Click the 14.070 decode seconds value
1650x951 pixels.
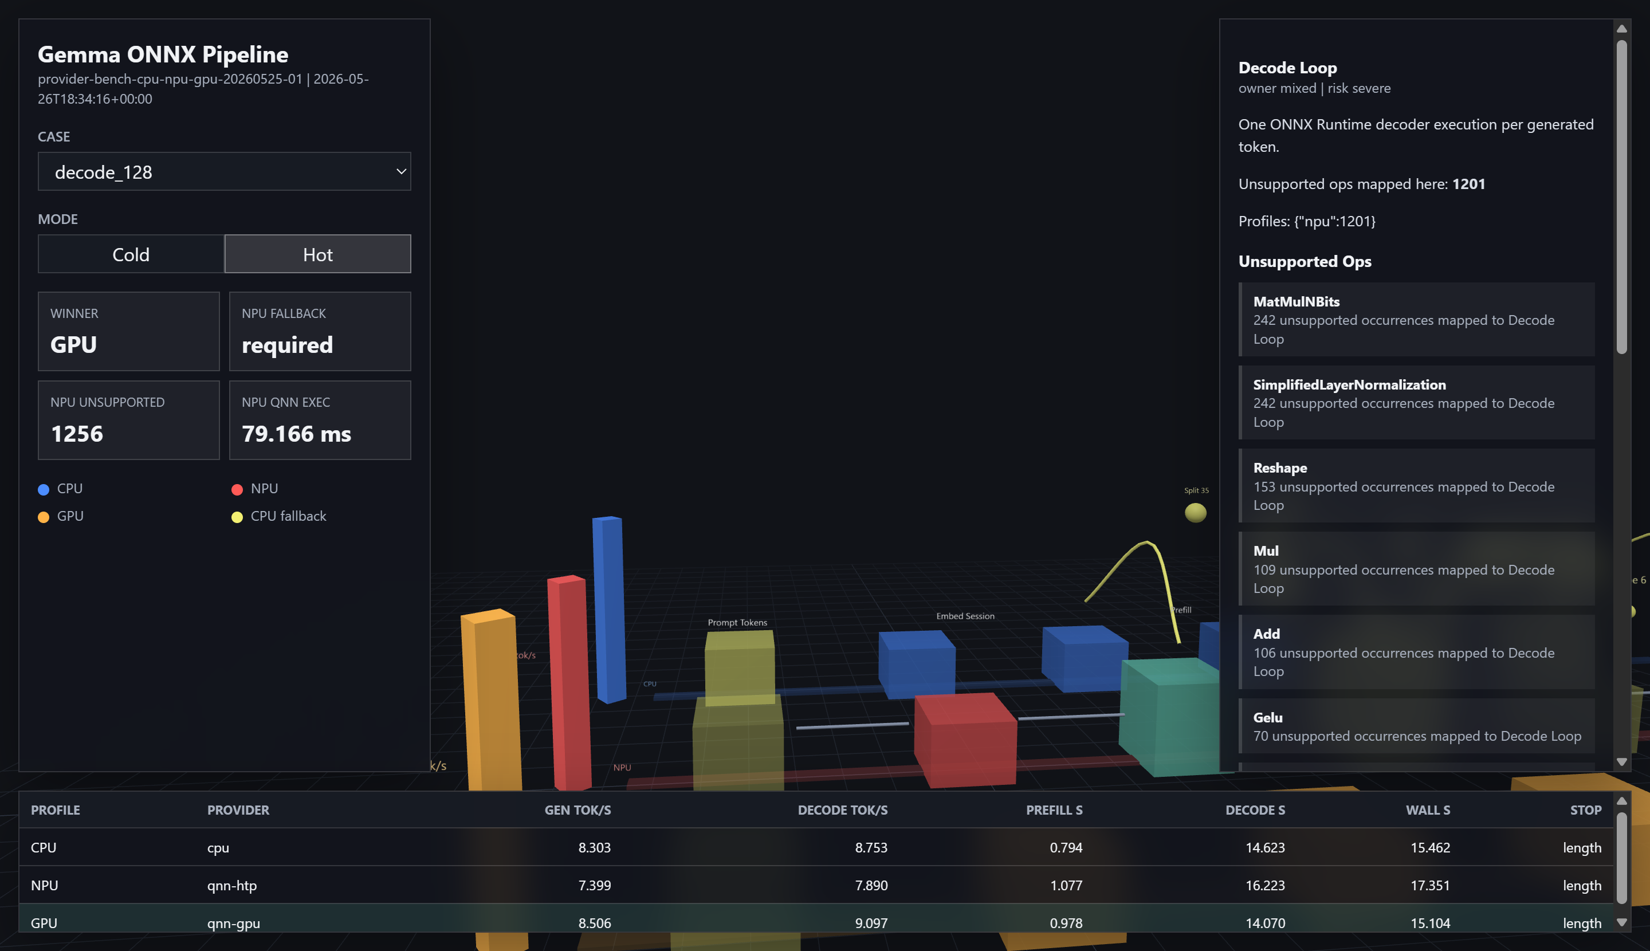point(1264,923)
